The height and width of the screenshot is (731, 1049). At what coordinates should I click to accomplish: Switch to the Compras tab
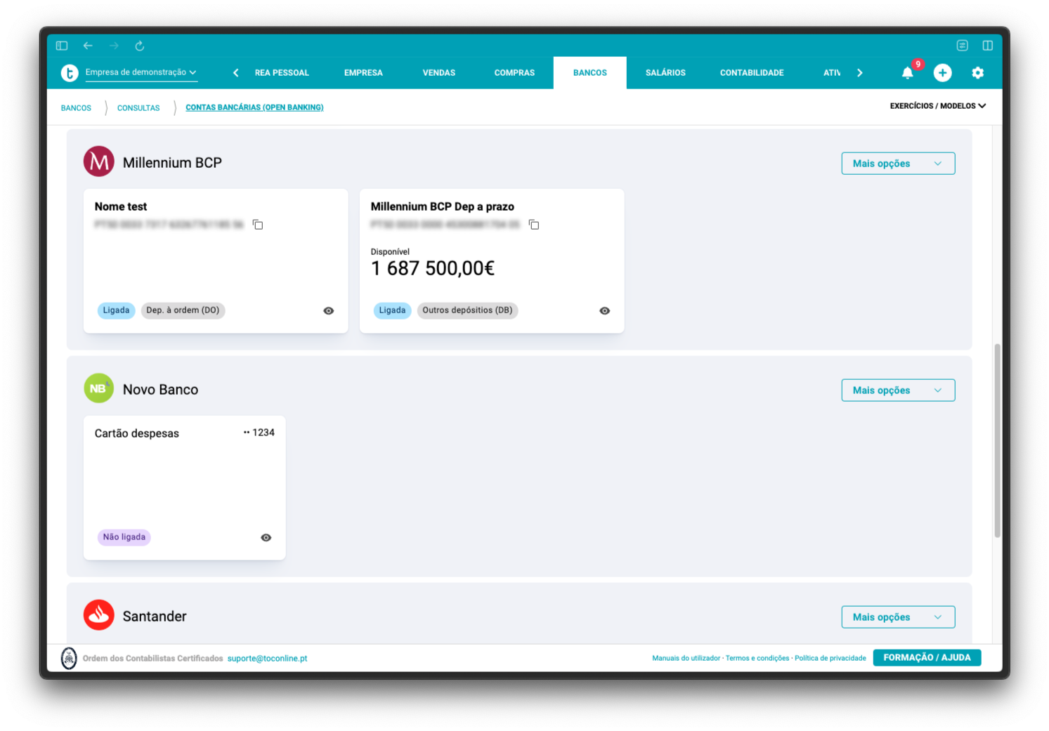point(514,73)
